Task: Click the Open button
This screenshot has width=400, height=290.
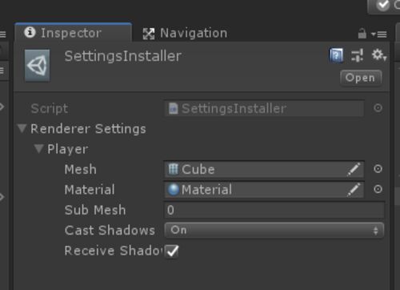Action: click(361, 78)
